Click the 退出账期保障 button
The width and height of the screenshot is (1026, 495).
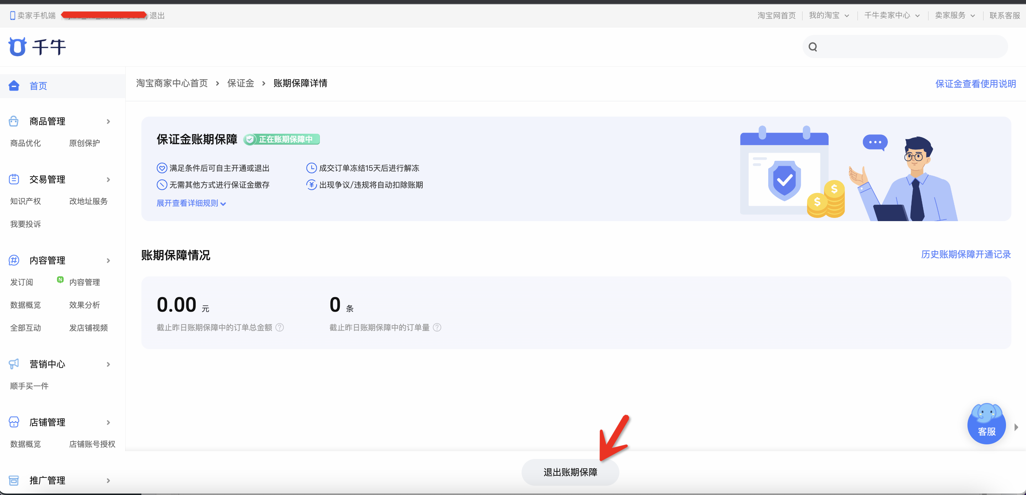(570, 472)
